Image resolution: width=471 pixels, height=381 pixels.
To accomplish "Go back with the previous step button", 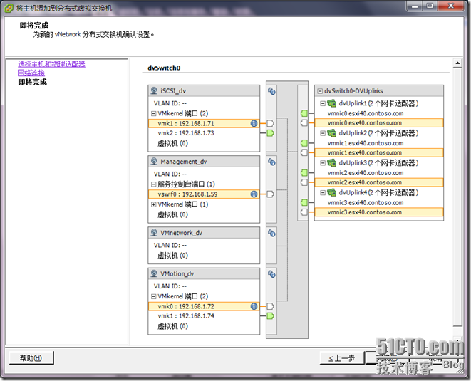I will tap(342, 358).
